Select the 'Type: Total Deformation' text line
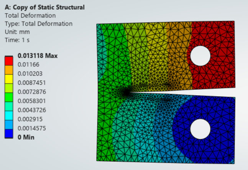This screenshot has width=248, height=170. click(38, 23)
